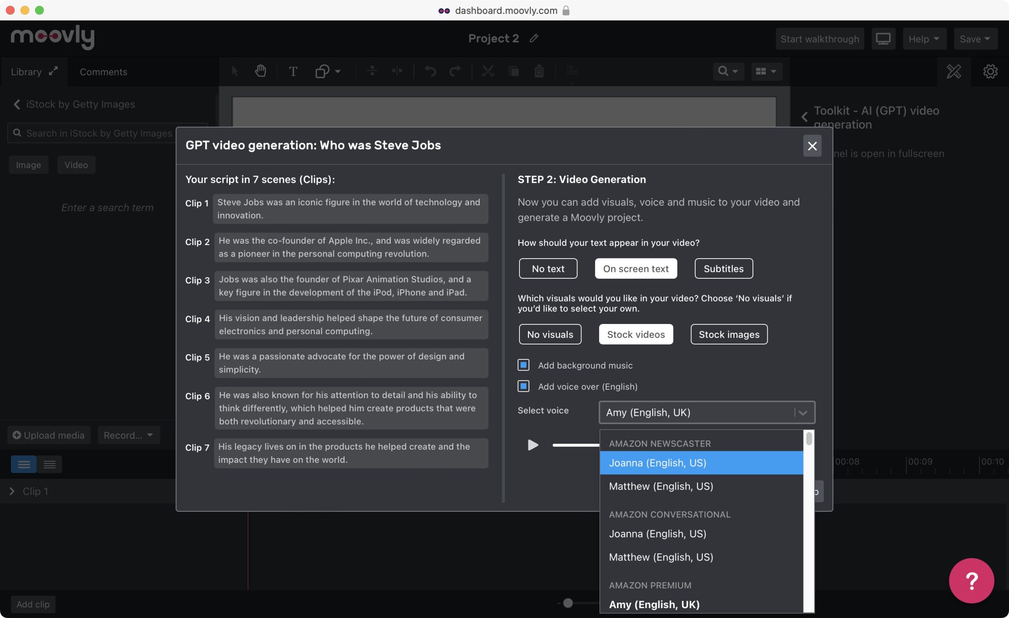Choose the Stock videos option
The width and height of the screenshot is (1009, 618).
click(x=635, y=334)
